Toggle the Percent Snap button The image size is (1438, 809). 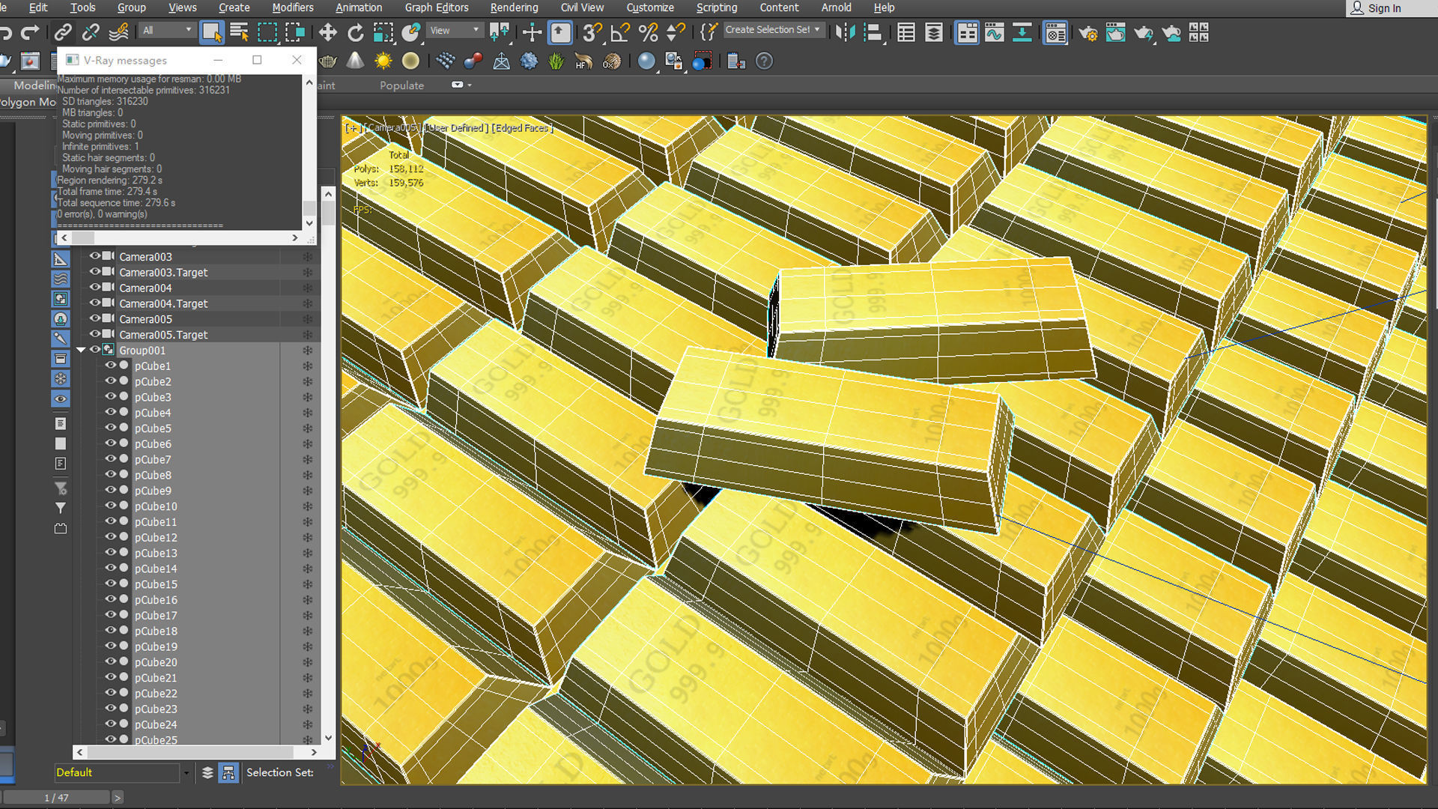pyautogui.click(x=648, y=32)
